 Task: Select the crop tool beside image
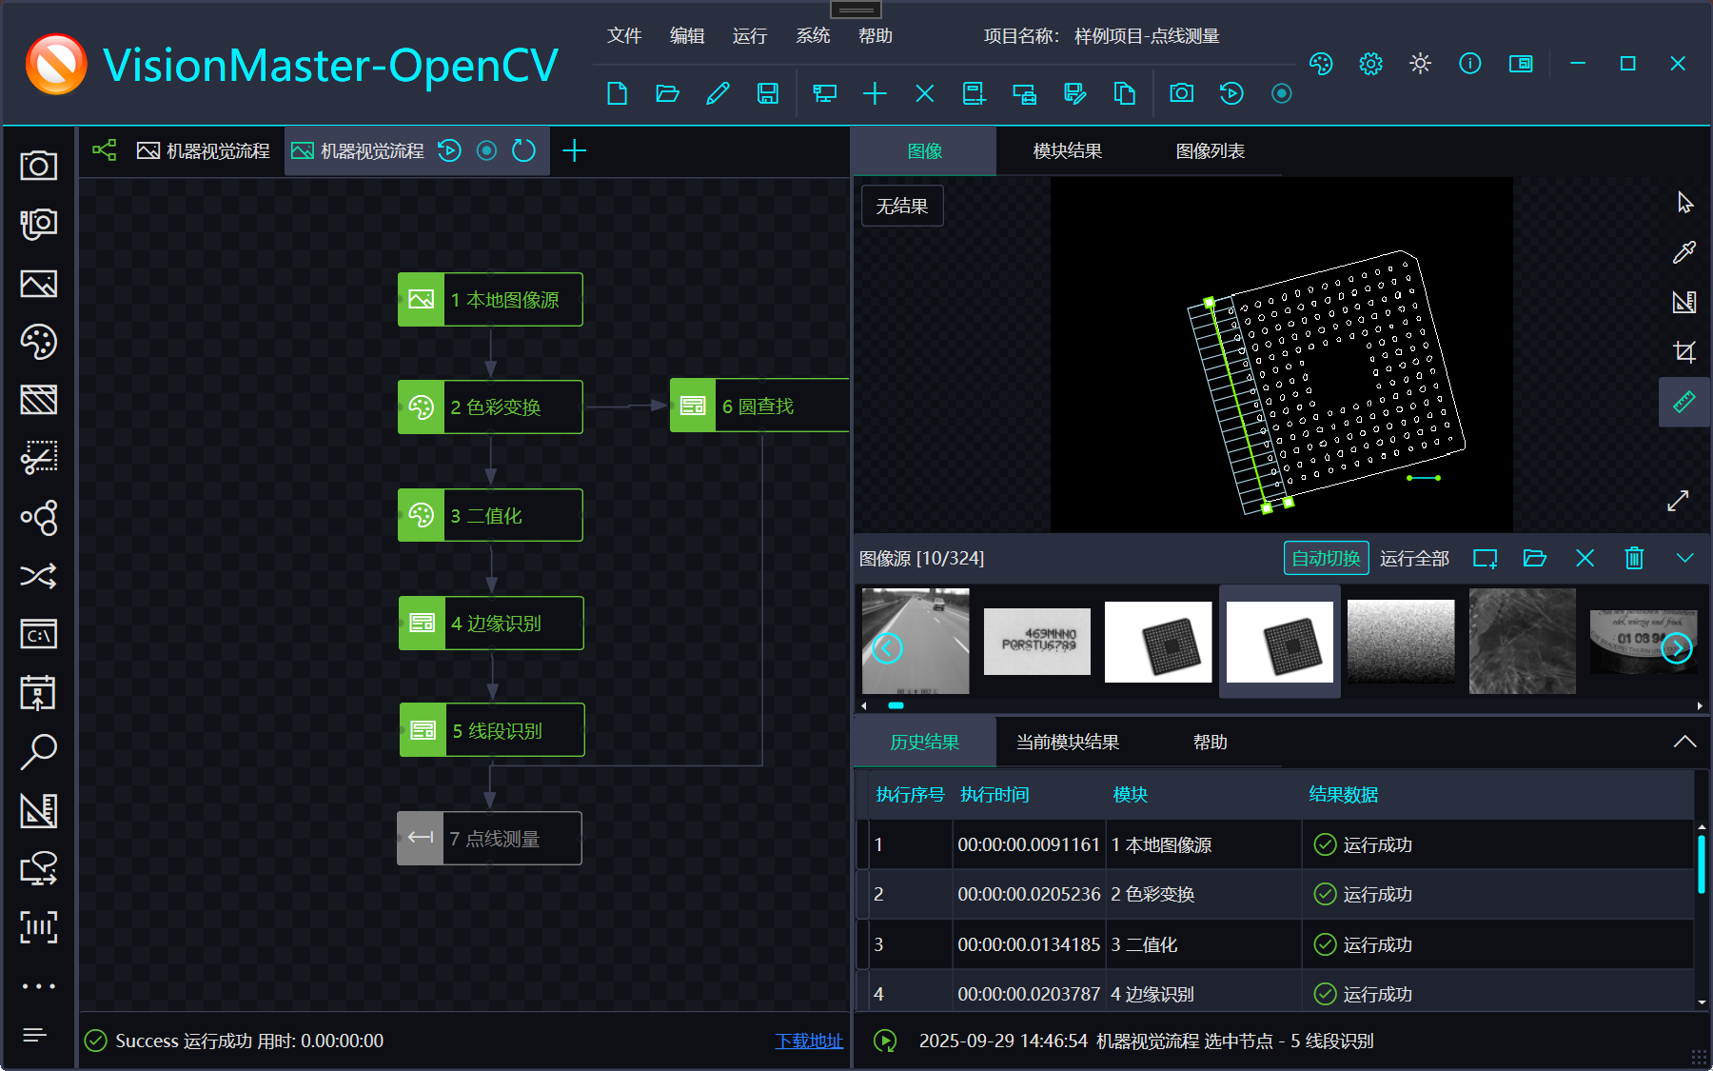(x=1684, y=351)
